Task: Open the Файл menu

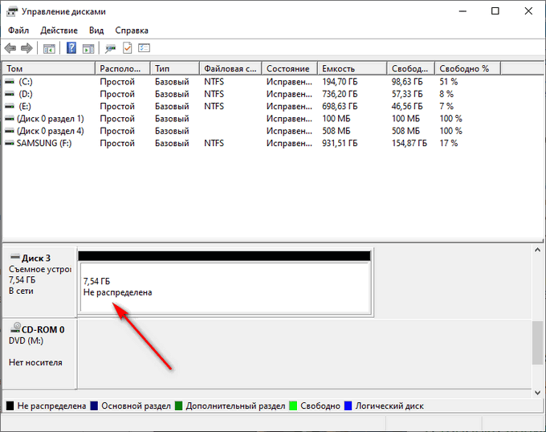Action: [18, 31]
